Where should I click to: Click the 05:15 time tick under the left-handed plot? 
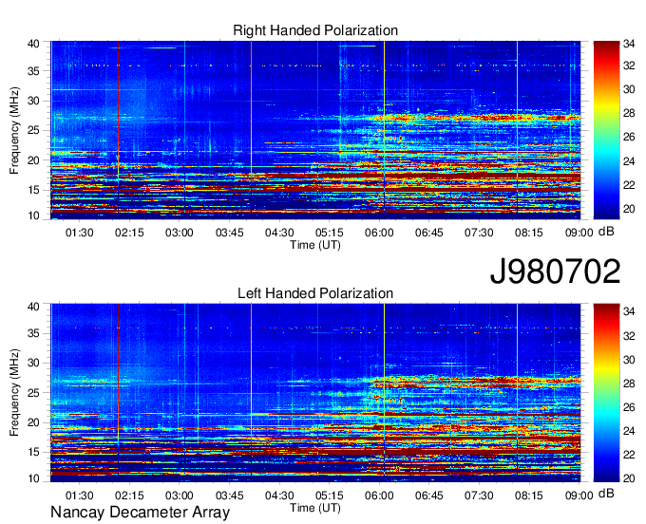pos(330,496)
